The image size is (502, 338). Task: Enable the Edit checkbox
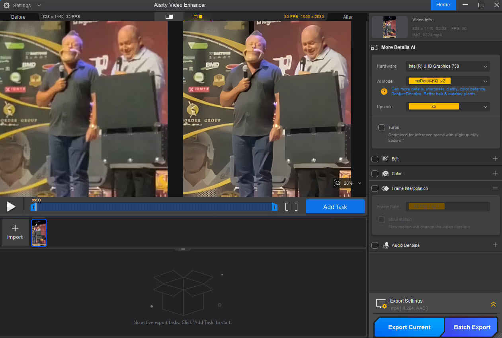[x=375, y=159]
